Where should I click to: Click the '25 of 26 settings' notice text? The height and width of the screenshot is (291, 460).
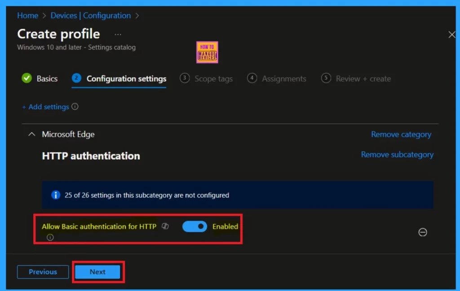click(147, 195)
